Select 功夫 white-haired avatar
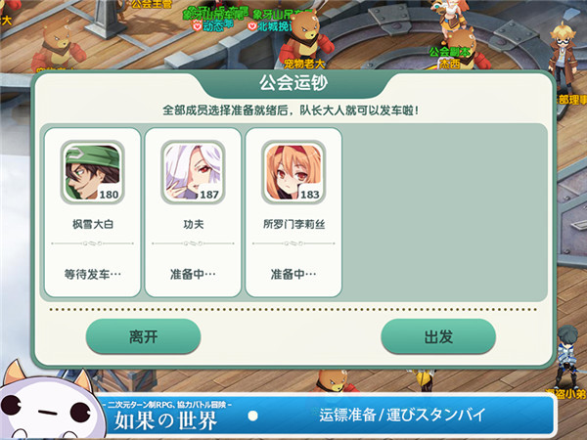 point(193,172)
